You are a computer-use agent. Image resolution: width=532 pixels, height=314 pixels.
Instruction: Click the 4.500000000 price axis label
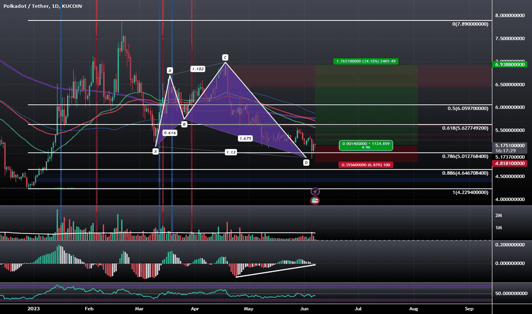510,176
